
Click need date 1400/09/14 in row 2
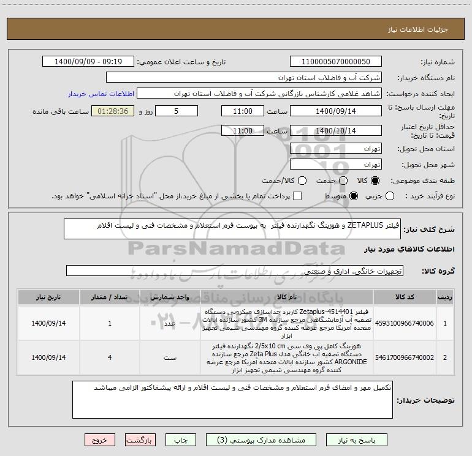(x=48, y=357)
